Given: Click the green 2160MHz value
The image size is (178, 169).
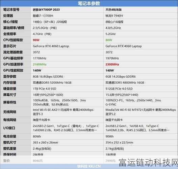Looking at the screenshot, I should [40, 65].
